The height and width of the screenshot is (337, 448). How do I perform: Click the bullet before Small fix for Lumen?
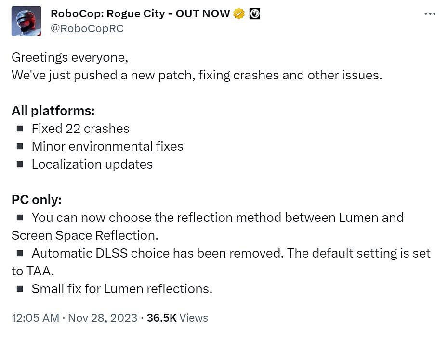(20, 289)
